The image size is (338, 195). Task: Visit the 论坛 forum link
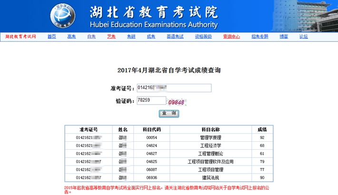pos(303,37)
